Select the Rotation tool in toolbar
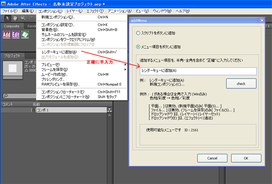 coord(33,18)
